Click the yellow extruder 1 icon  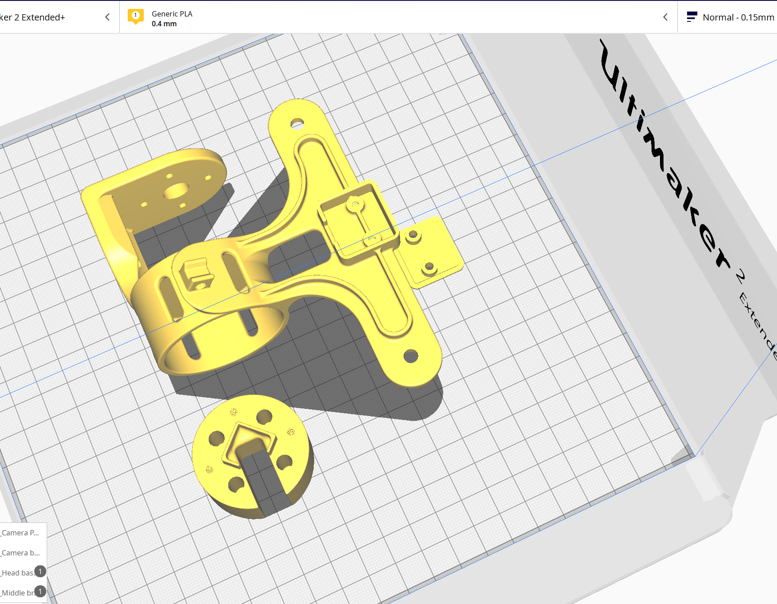(x=136, y=17)
